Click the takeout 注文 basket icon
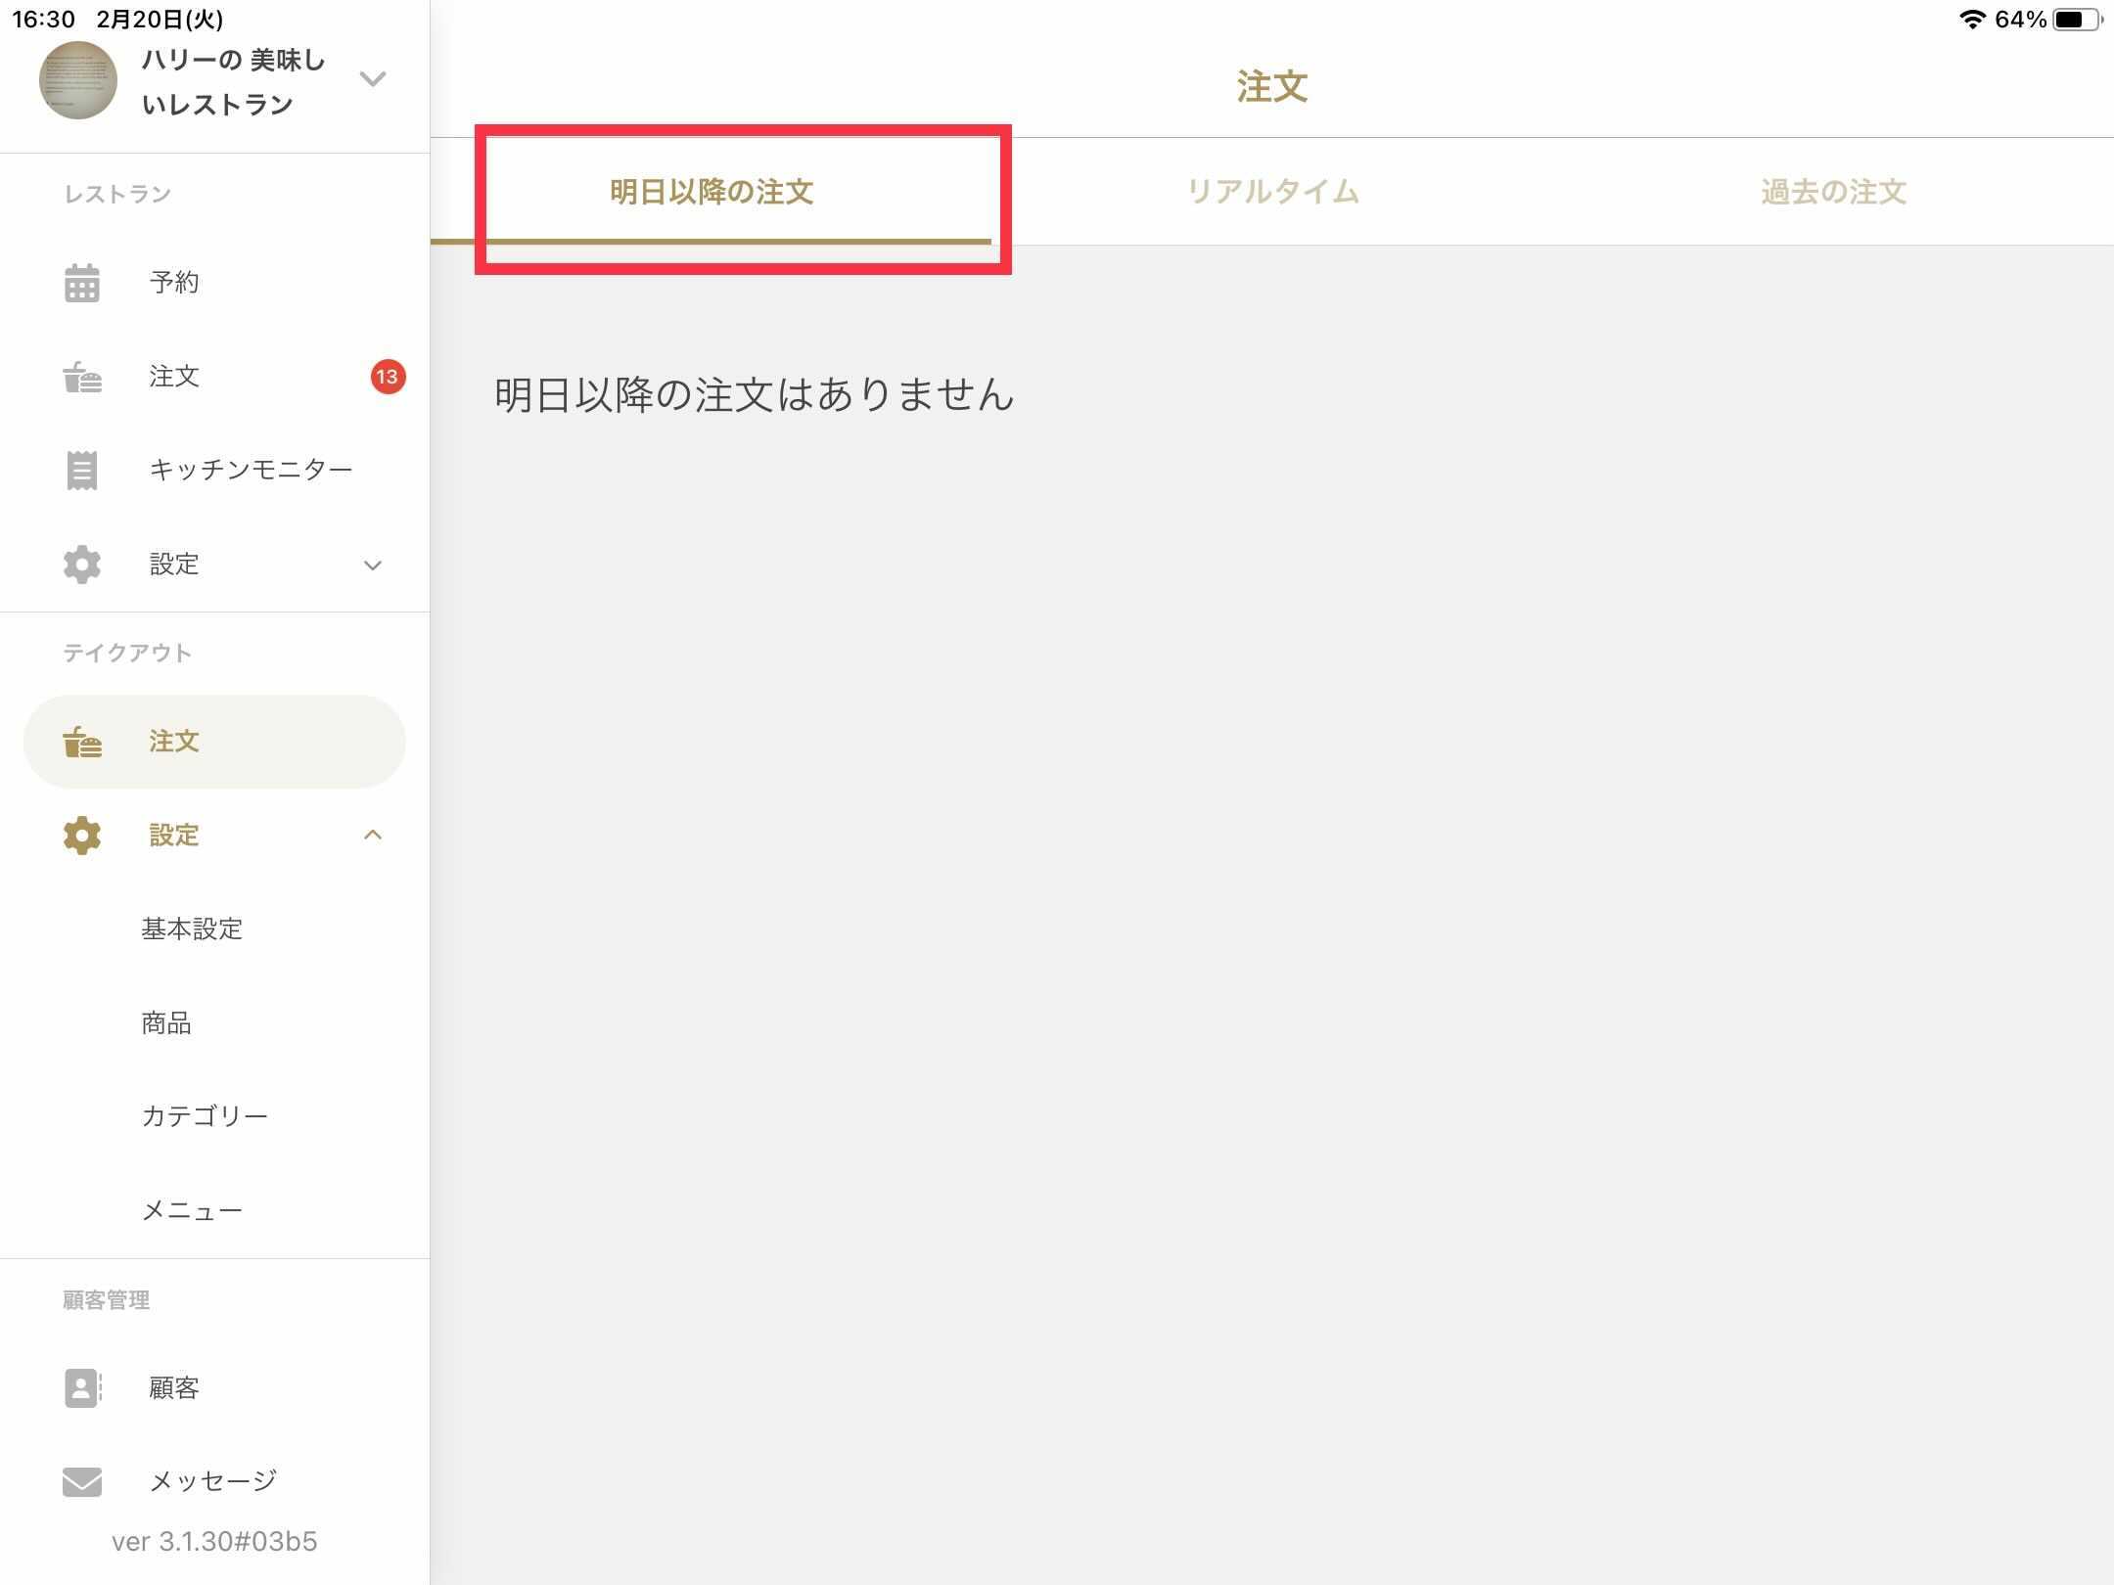 click(x=82, y=743)
